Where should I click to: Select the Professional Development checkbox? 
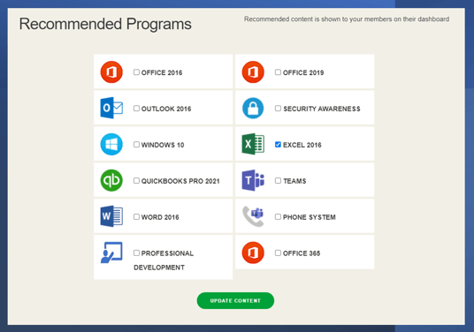137,253
